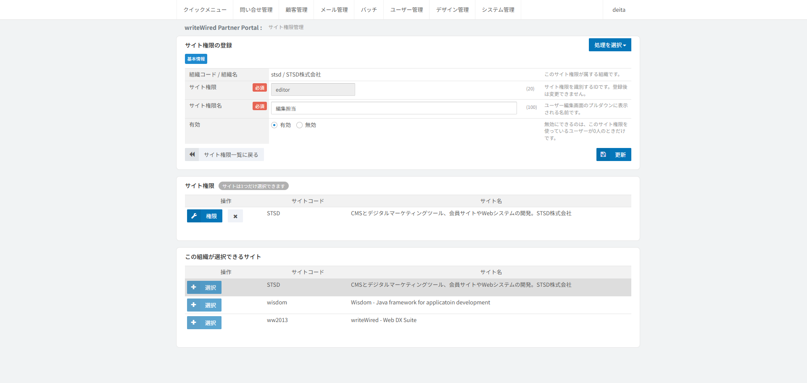Screen dimensions: 807x383
Task: Remove STSD site with the x icon
Action: click(x=235, y=216)
